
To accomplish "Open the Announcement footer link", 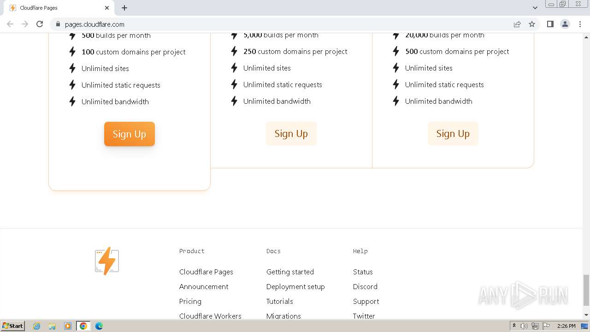I will [204, 286].
